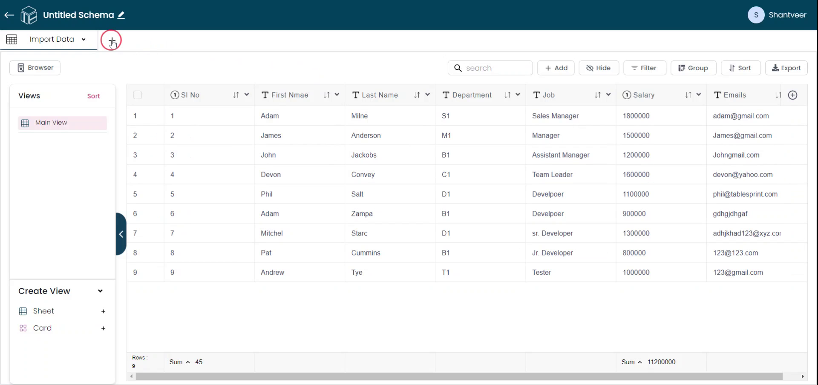This screenshot has height=385, width=818.
Task: Click the horizontal scrollbar right arrow
Action: (803, 376)
